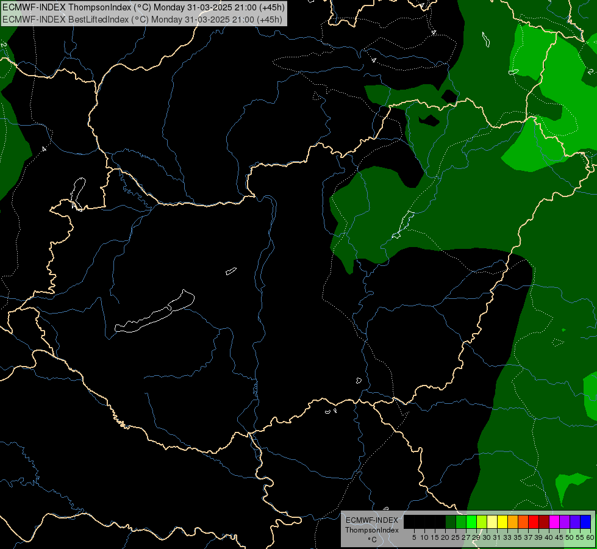The width and height of the screenshot is (597, 549).
Task: Click the purple 45–50 legend swatch
Action: [x=565, y=522]
